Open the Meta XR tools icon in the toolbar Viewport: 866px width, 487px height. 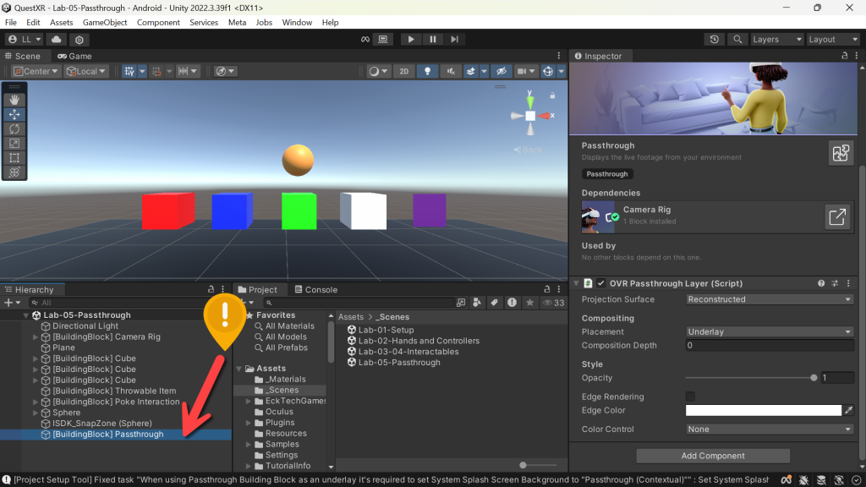click(x=365, y=39)
